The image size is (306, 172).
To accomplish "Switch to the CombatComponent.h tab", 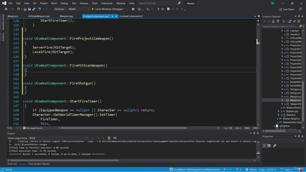I will click(131, 16).
